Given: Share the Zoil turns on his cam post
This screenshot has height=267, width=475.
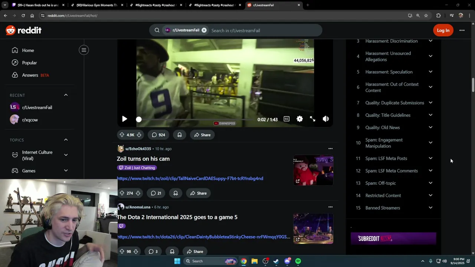Looking at the screenshot, I should (198, 193).
